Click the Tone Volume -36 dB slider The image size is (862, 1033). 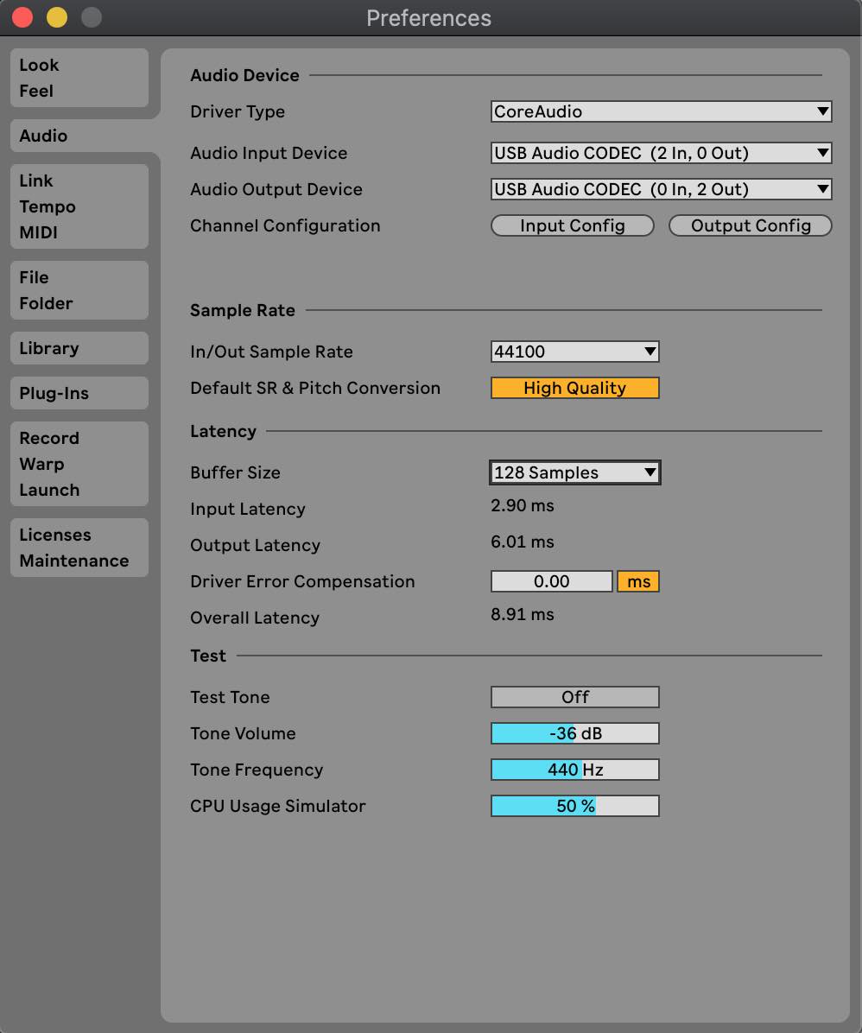coord(574,733)
